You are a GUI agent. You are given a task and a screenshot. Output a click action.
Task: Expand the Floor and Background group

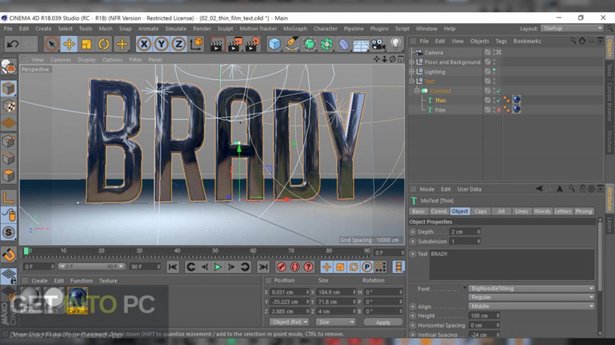[x=412, y=62]
